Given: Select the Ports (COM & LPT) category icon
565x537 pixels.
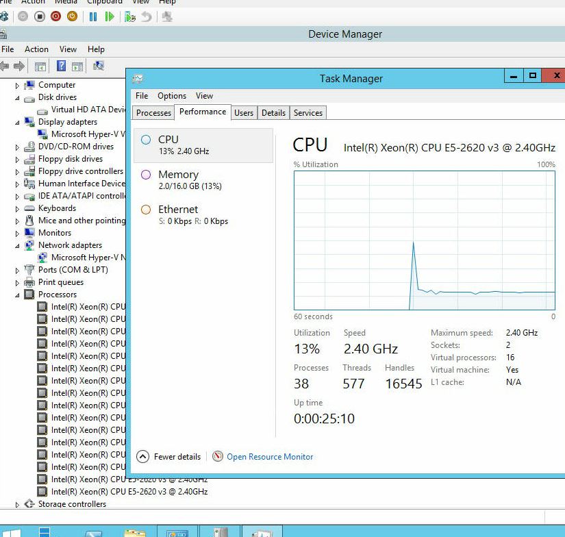Looking at the screenshot, I should pos(29,270).
